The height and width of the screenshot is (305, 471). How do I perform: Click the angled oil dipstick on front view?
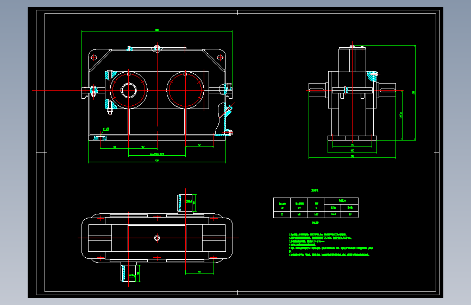click(x=228, y=111)
